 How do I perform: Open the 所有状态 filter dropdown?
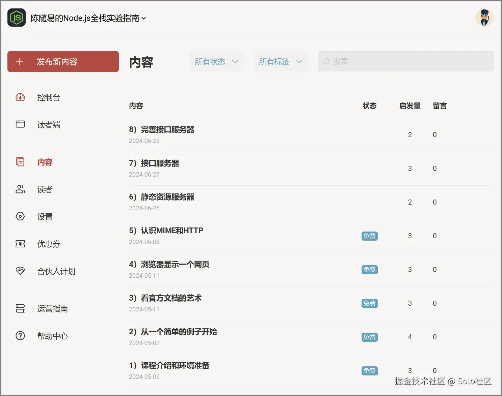tap(216, 61)
